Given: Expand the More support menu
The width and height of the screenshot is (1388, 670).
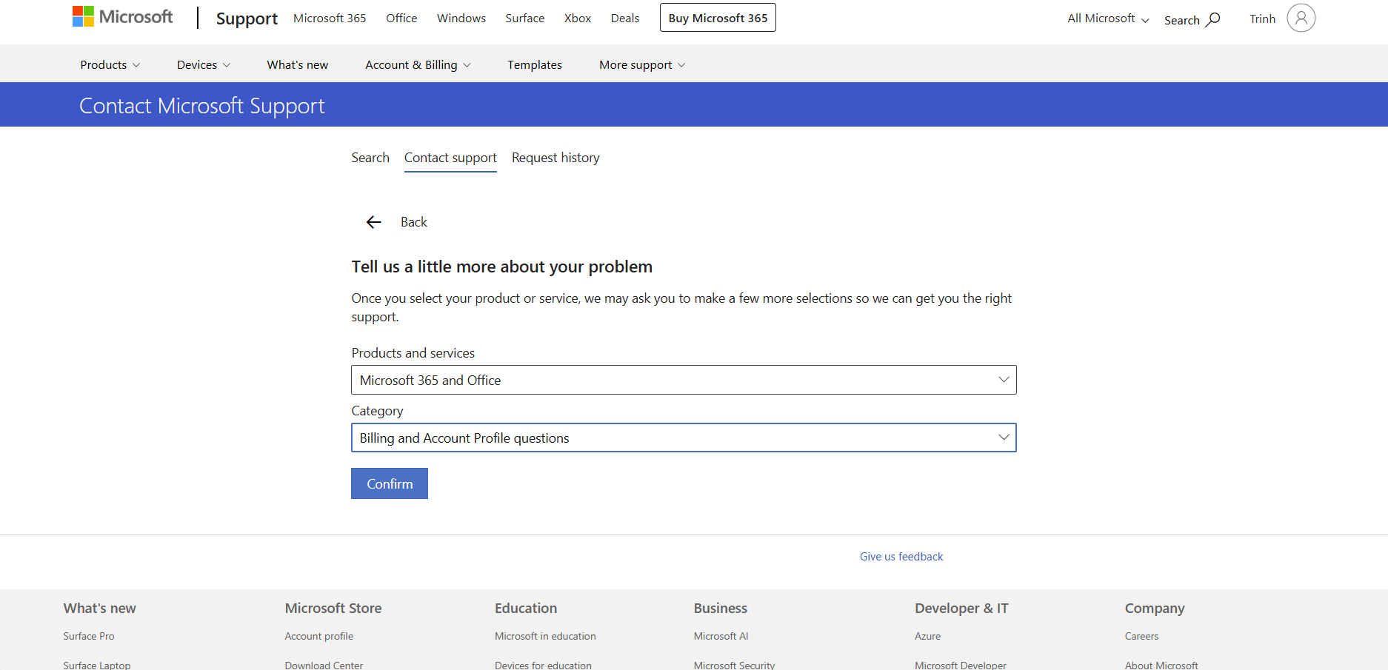Looking at the screenshot, I should tap(642, 65).
